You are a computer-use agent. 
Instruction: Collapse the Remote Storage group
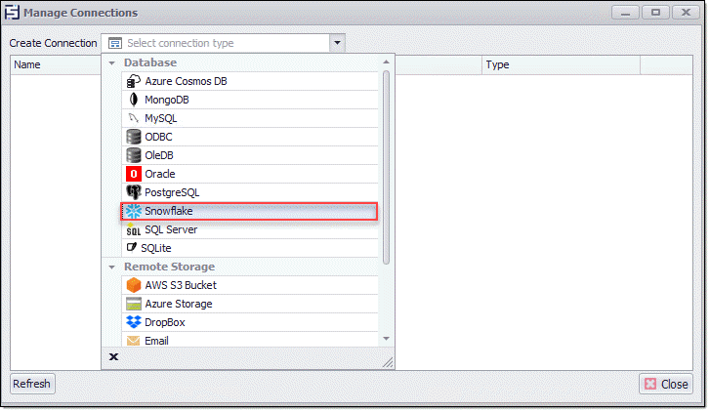click(x=112, y=267)
